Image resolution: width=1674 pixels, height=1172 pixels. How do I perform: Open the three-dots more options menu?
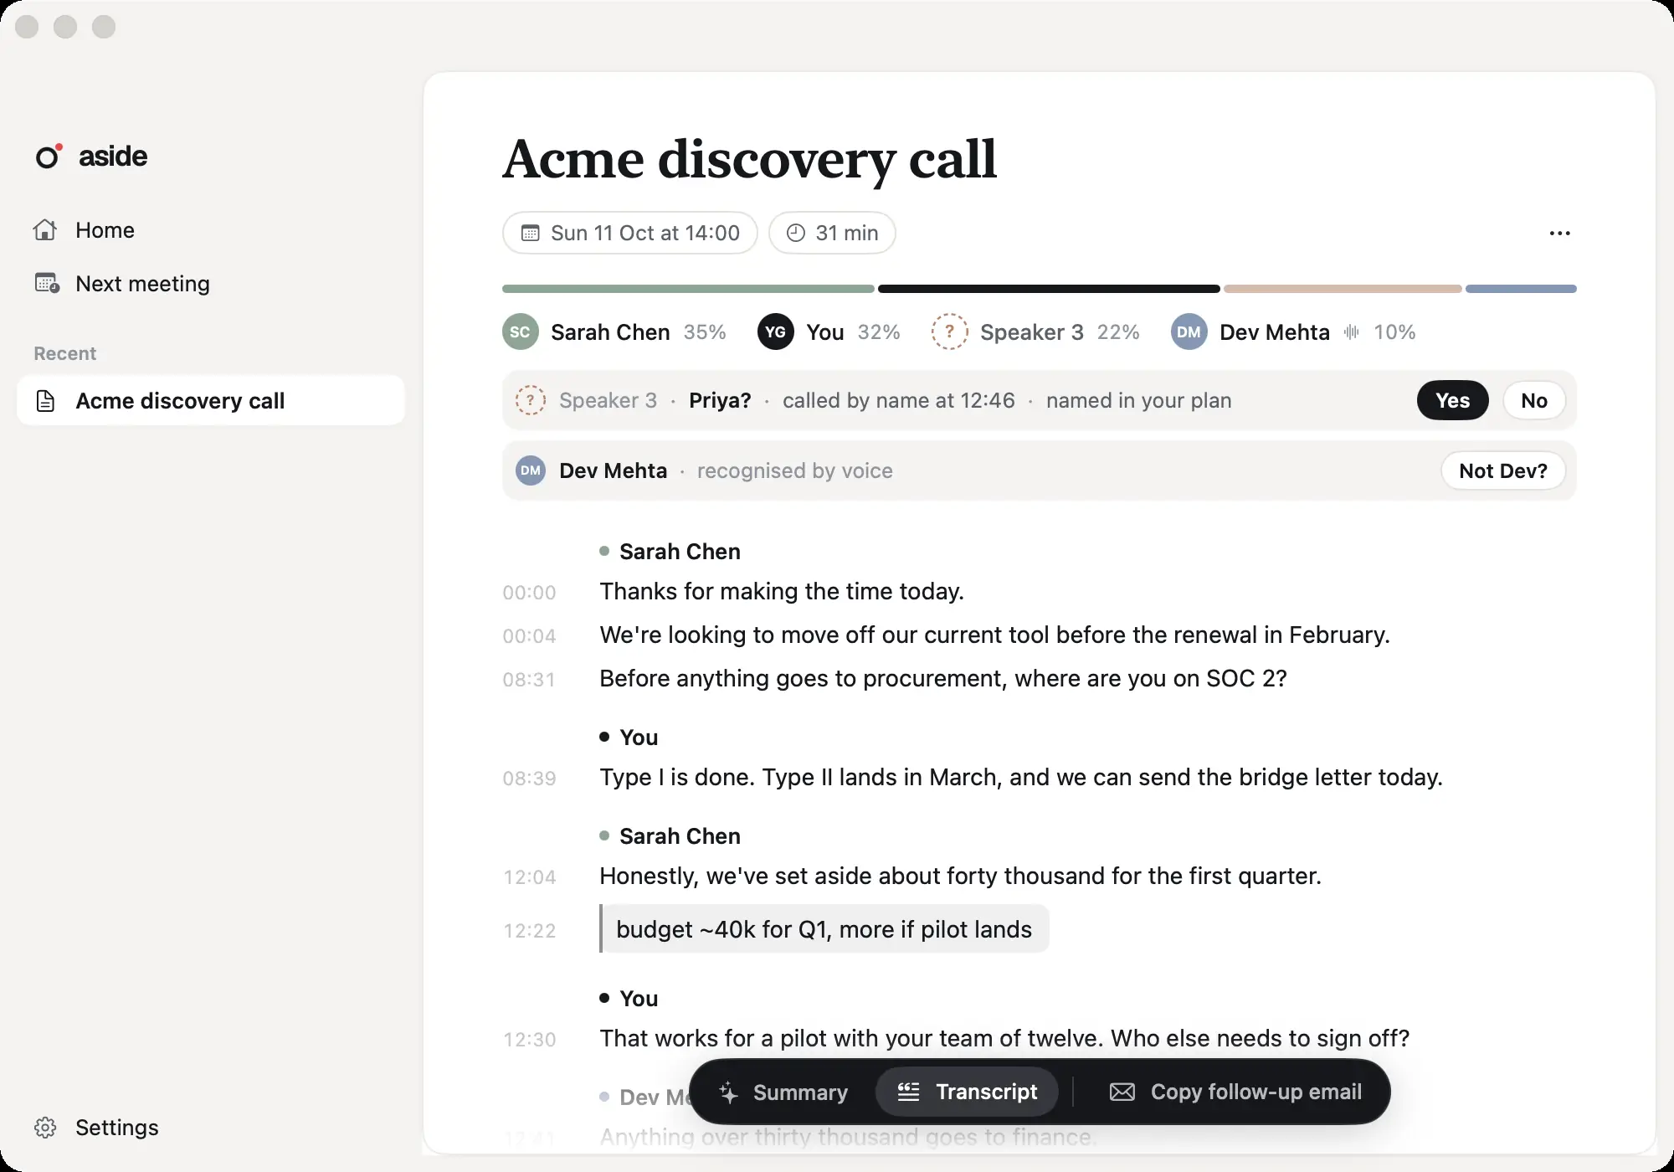coord(1559,234)
